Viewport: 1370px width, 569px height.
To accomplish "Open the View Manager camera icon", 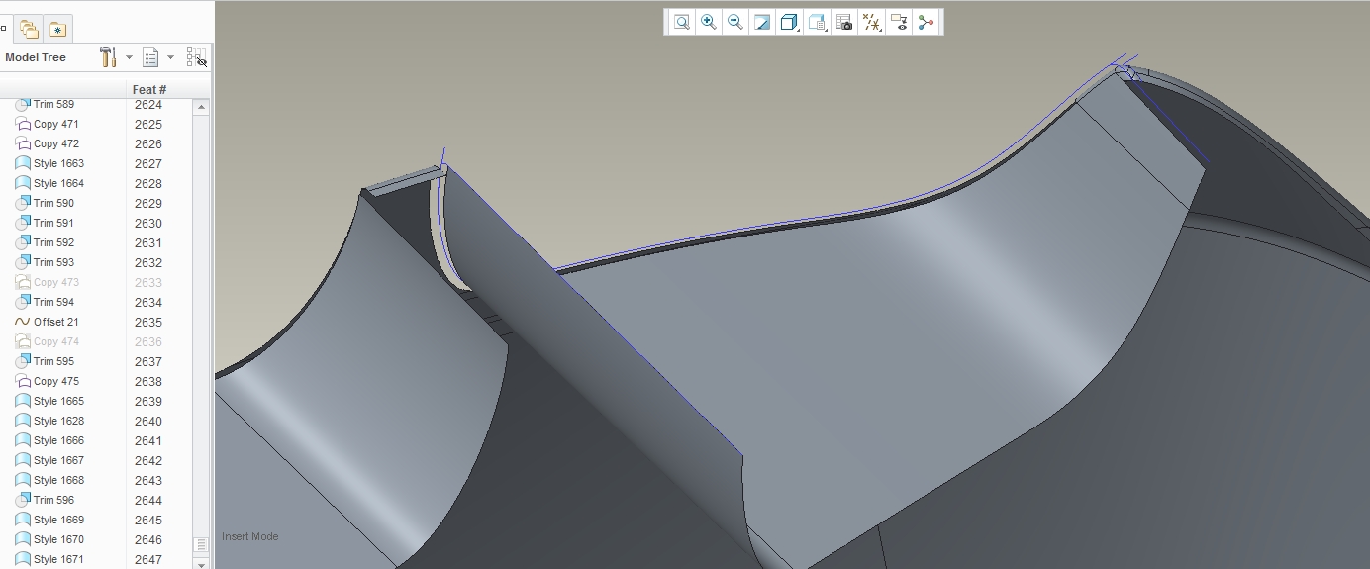I will point(844,22).
